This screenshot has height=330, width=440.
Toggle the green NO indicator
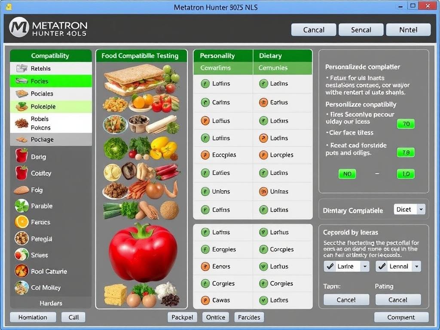[347, 174]
